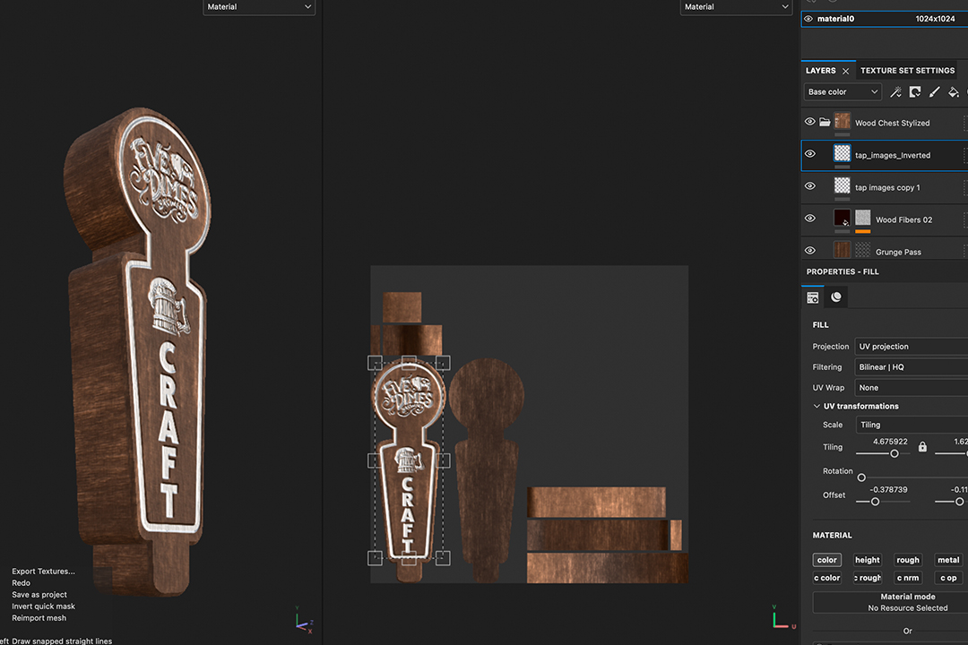
Task: Click 'Invert quick mask' text in viewport
Action: 43,606
